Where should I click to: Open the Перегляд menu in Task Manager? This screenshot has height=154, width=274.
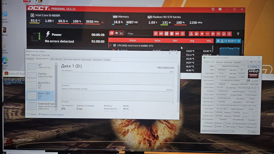click(x=45, y=55)
